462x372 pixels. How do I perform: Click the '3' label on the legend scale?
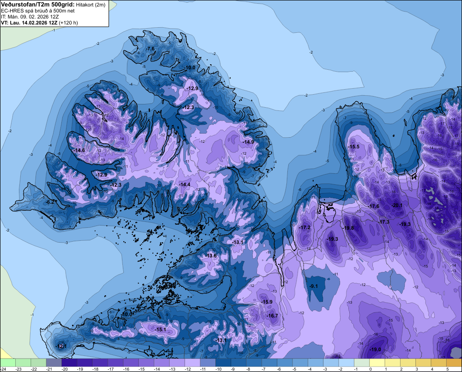pyautogui.click(x=417, y=369)
